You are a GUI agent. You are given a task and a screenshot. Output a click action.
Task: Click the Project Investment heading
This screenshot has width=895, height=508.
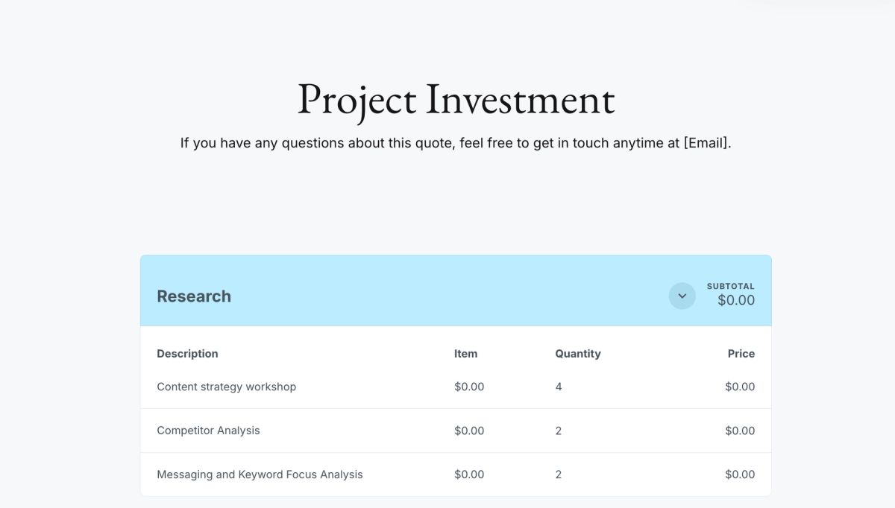[456, 100]
